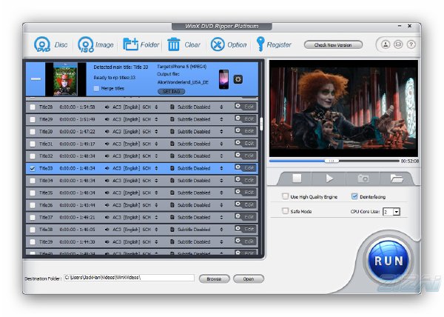Screen dimensions: 444x317
Task: Clear the title list with the trash icon
Action: pos(174,44)
